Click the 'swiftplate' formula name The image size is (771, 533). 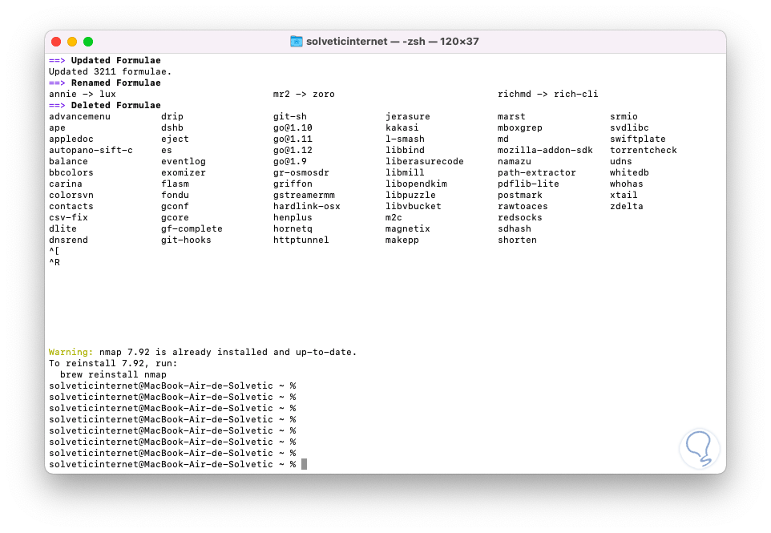pos(638,139)
